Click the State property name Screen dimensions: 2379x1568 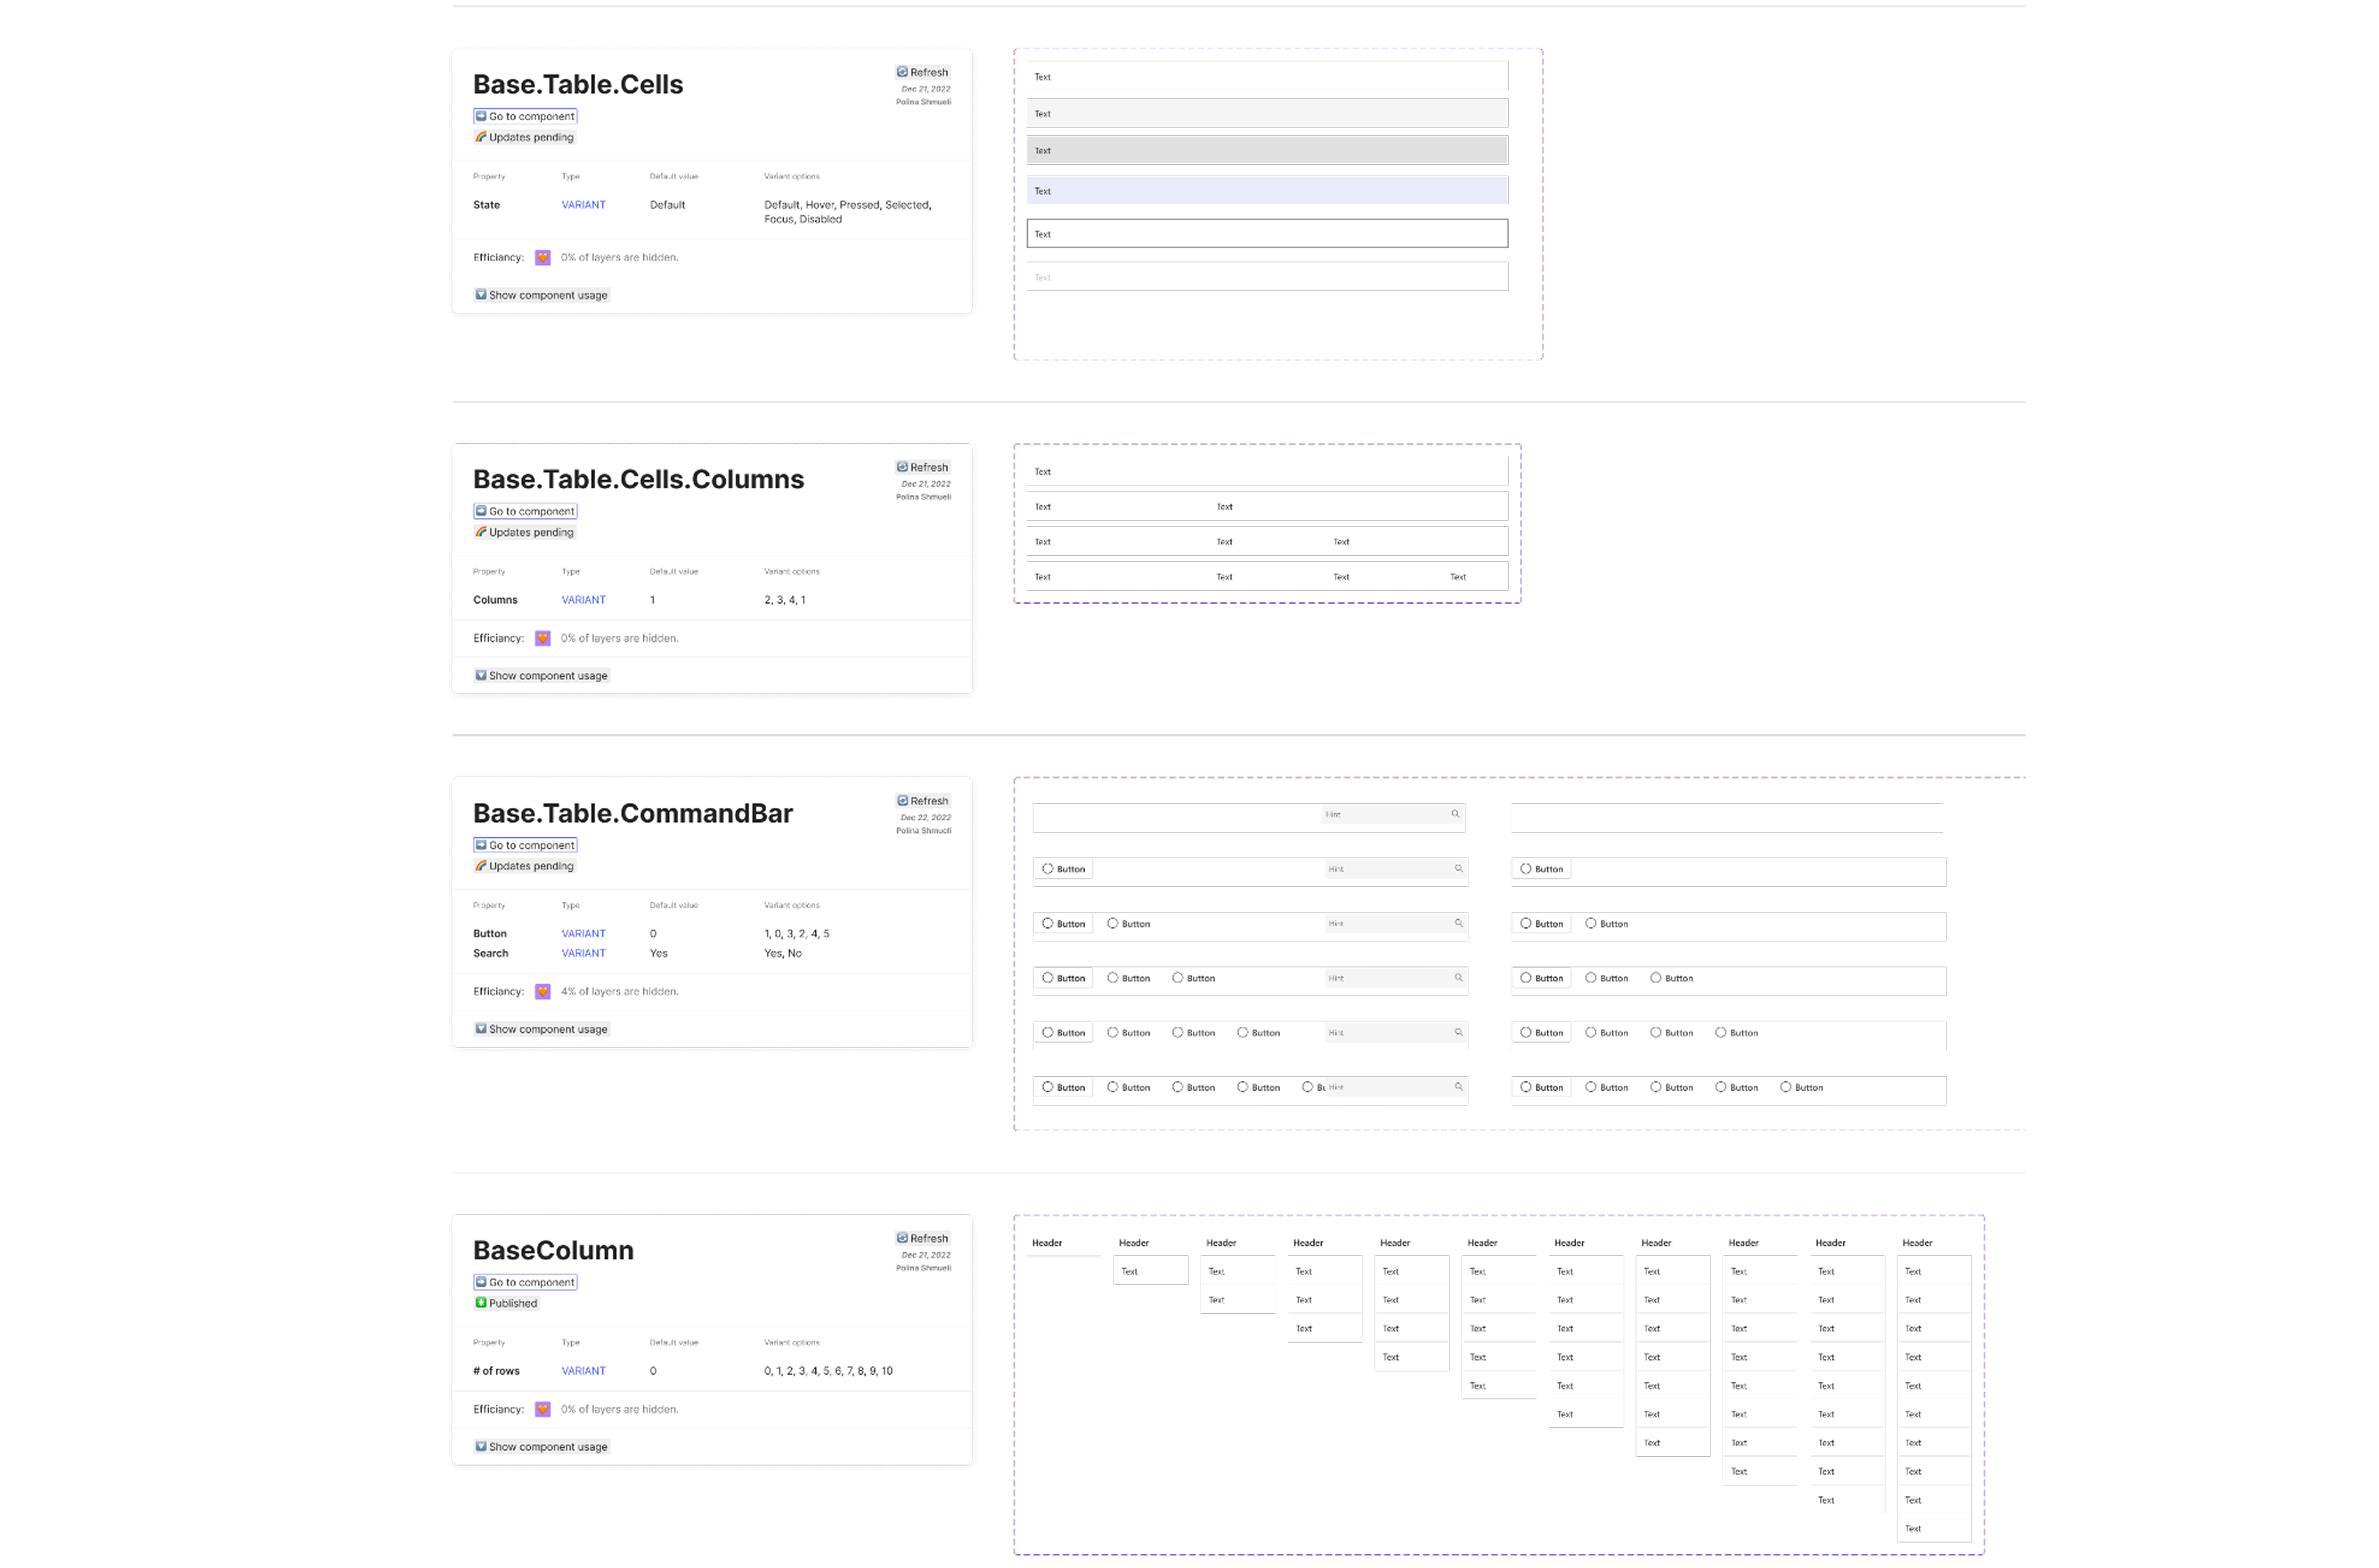click(x=486, y=205)
